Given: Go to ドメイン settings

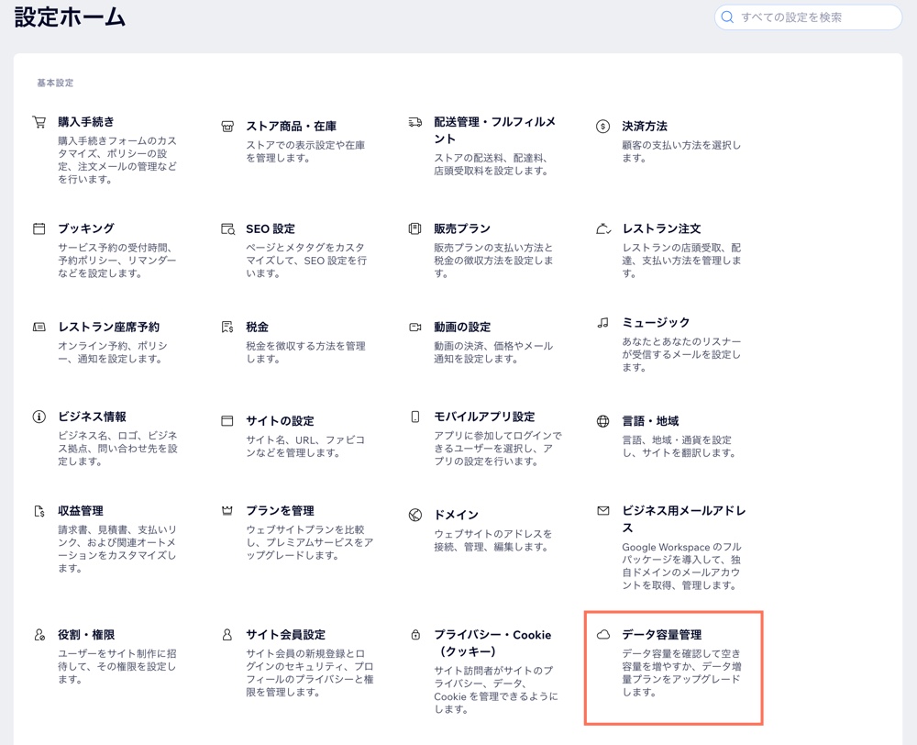Looking at the screenshot, I should coord(456,516).
